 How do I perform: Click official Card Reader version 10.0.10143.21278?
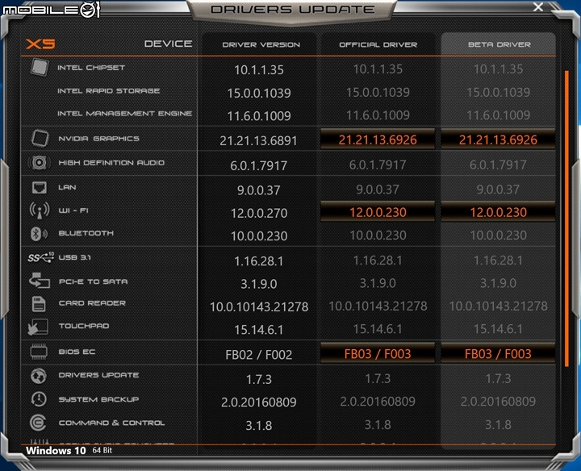pos(378,306)
